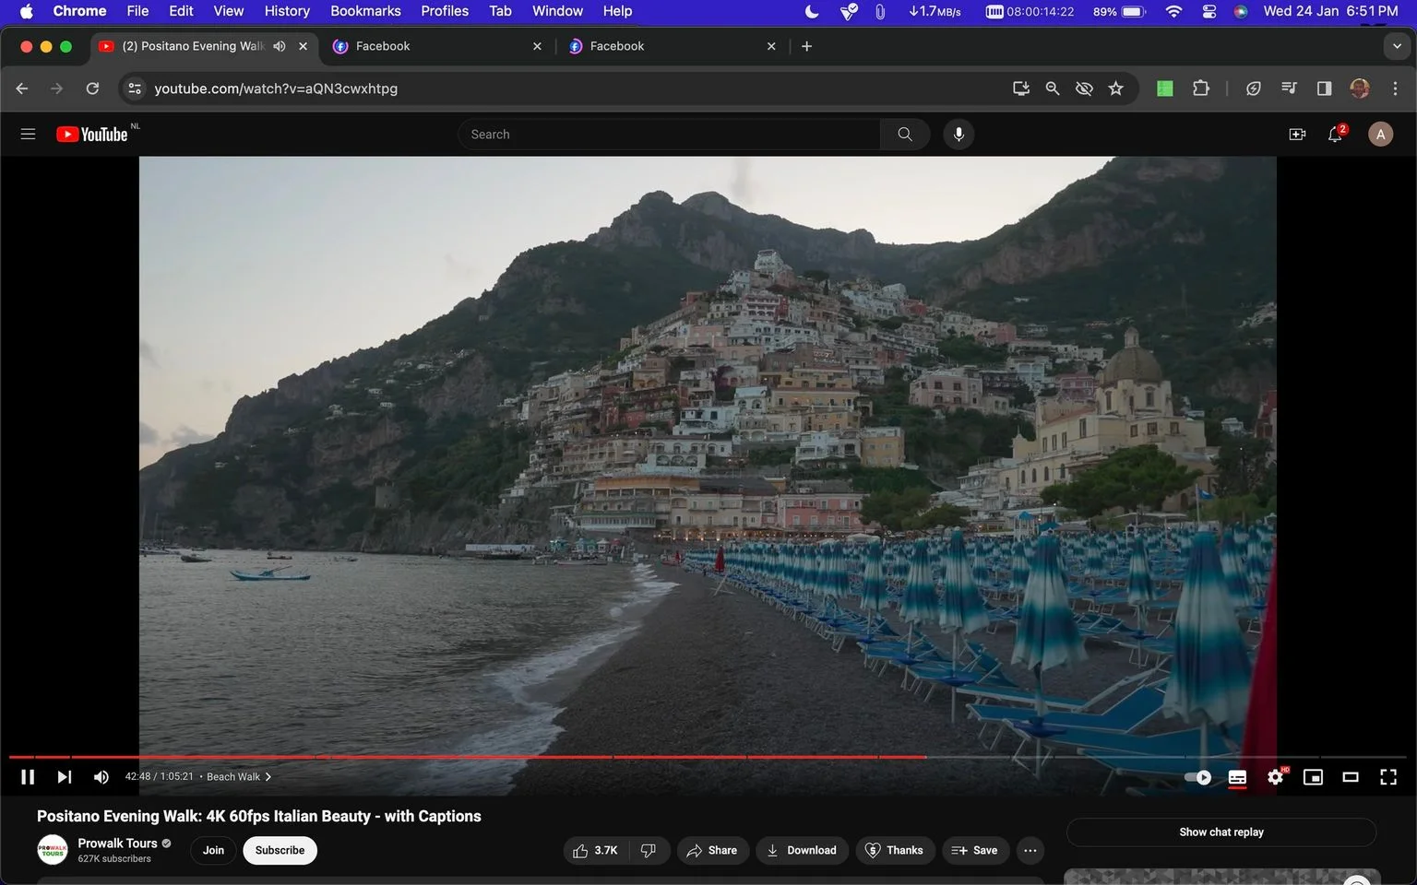Viewport: 1417px width, 885px height.
Task: Skip to the next video
Action: point(64,777)
